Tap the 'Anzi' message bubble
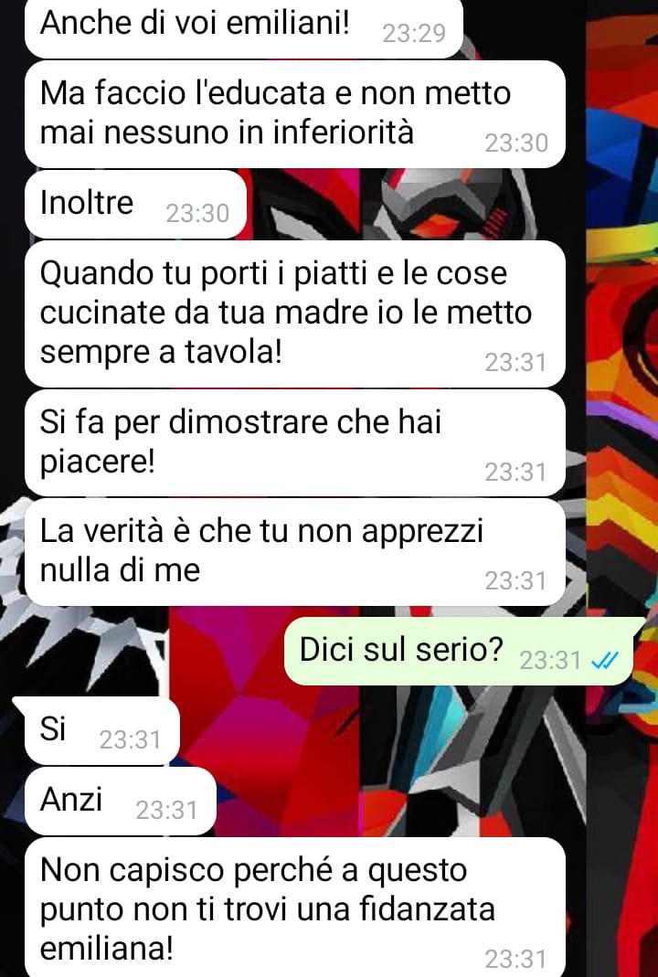The height and width of the screenshot is (977, 658). pyautogui.click(x=121, y=802)
